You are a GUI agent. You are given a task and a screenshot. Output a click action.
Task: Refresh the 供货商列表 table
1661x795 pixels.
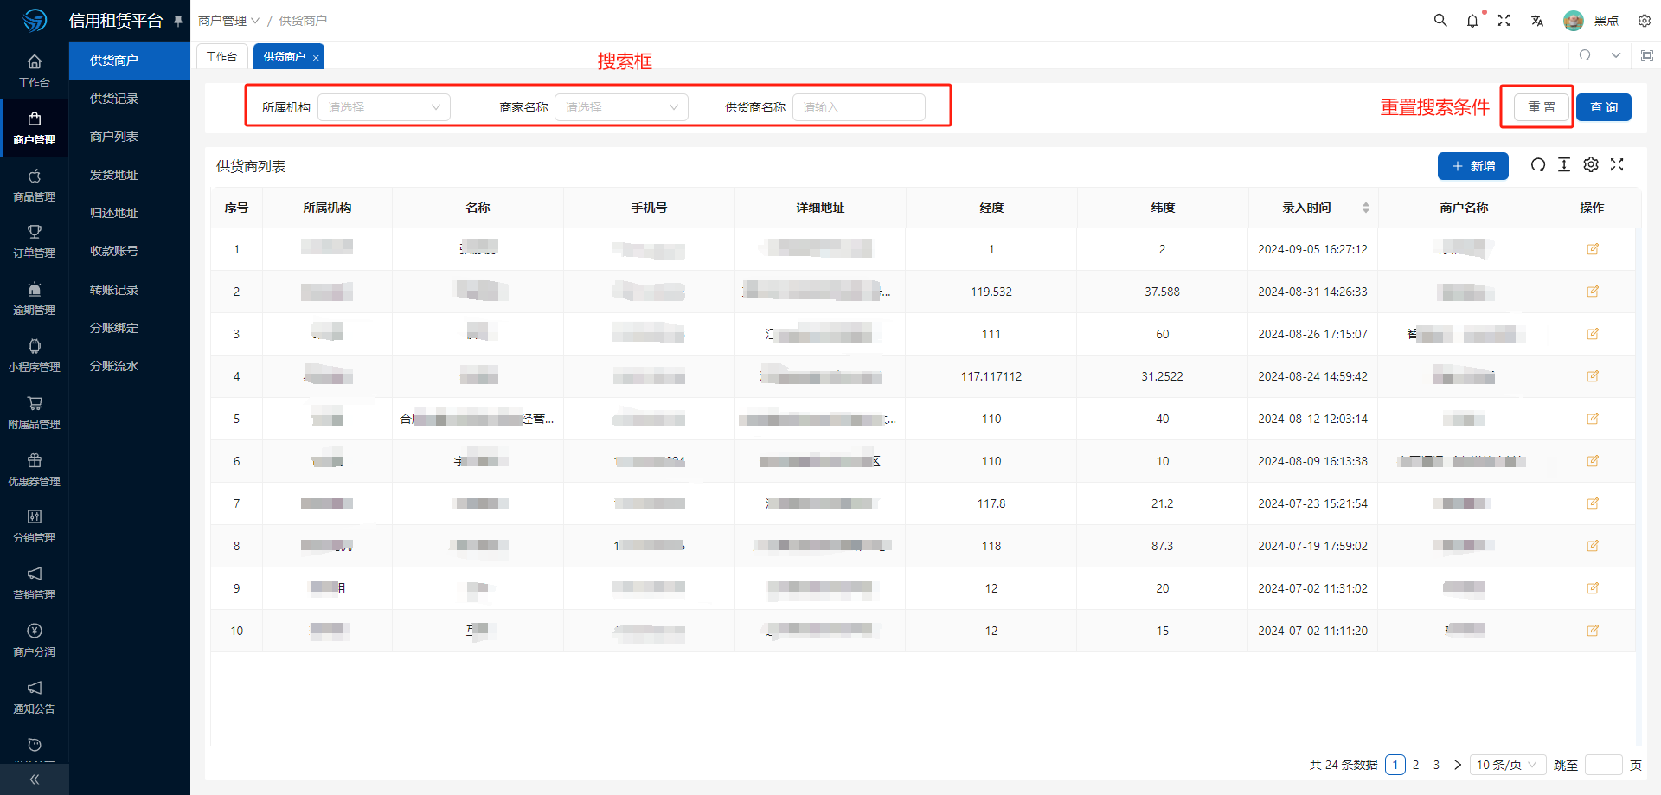1538,164
